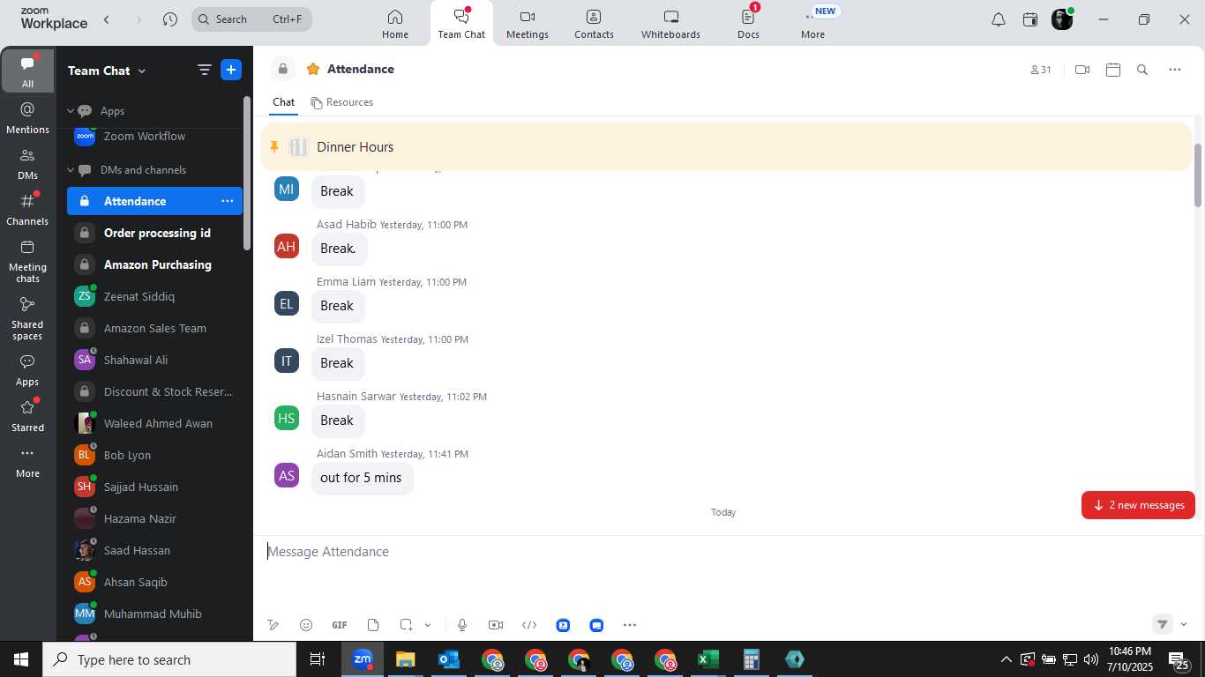
Task: Insert a code snippet
Action: point(529,625)
